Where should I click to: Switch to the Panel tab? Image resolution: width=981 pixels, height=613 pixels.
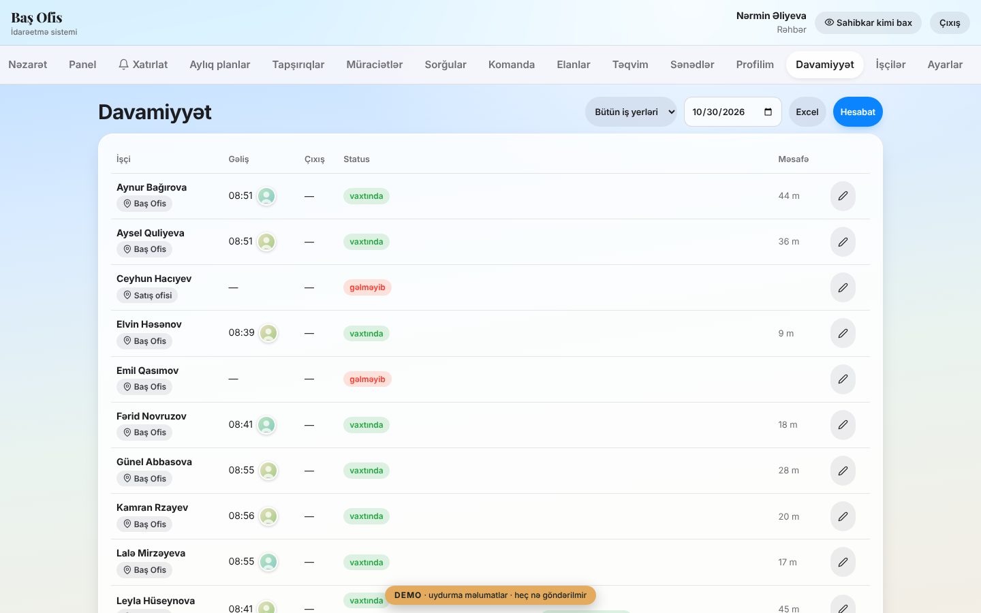[82, 65]
